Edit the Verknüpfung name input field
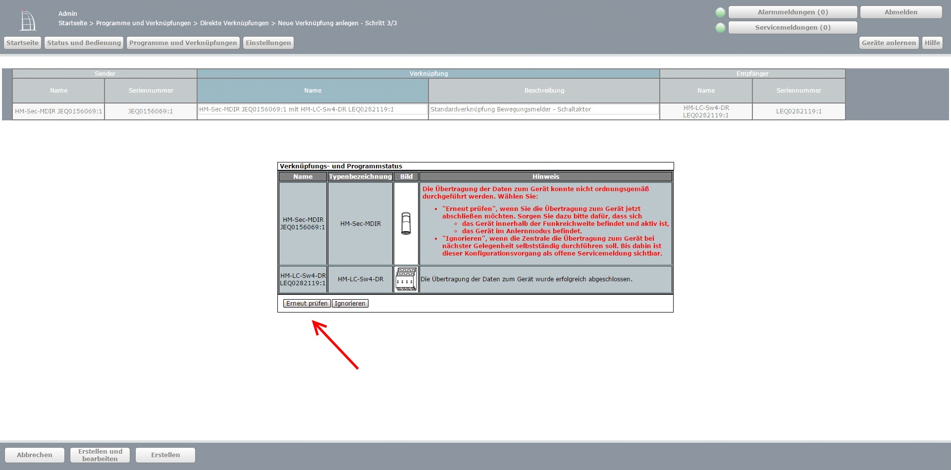Viewport: 951px width, 470px height. [312, 109]
